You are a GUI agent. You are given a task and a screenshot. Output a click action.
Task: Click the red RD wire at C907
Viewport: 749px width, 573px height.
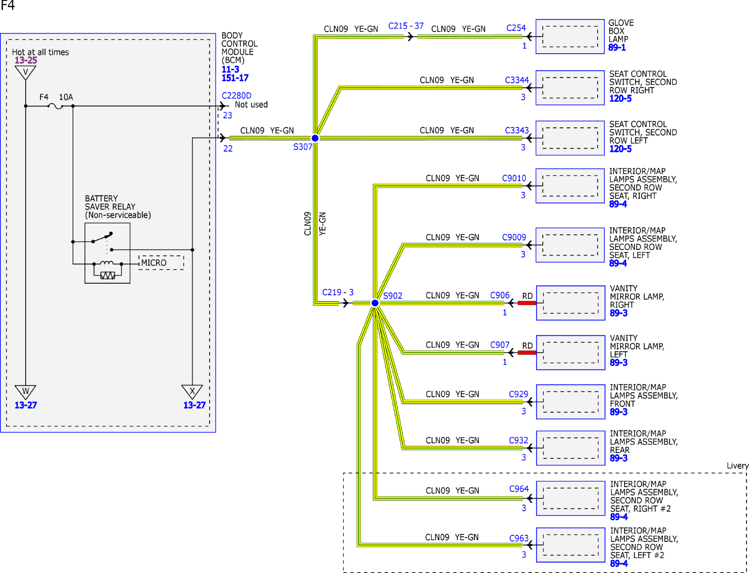(527, 352)
